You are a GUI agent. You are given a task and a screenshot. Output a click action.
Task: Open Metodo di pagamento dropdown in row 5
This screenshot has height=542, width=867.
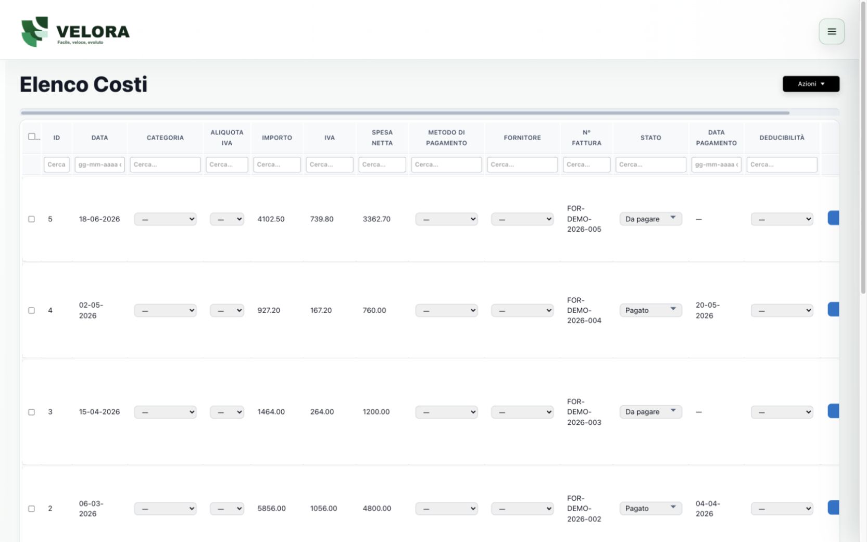tap(446, 219)
